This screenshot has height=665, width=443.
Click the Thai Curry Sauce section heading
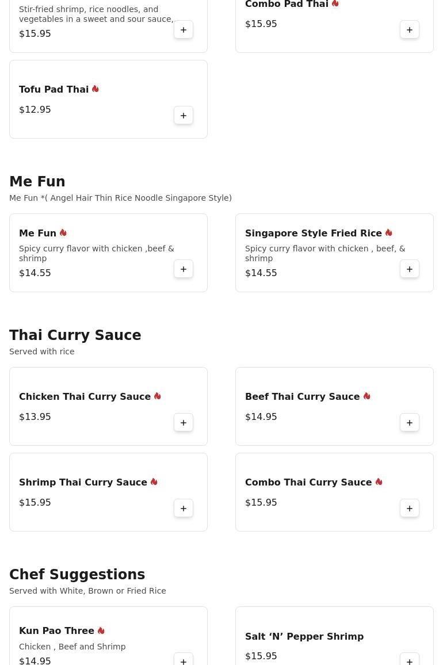[75, 335]
